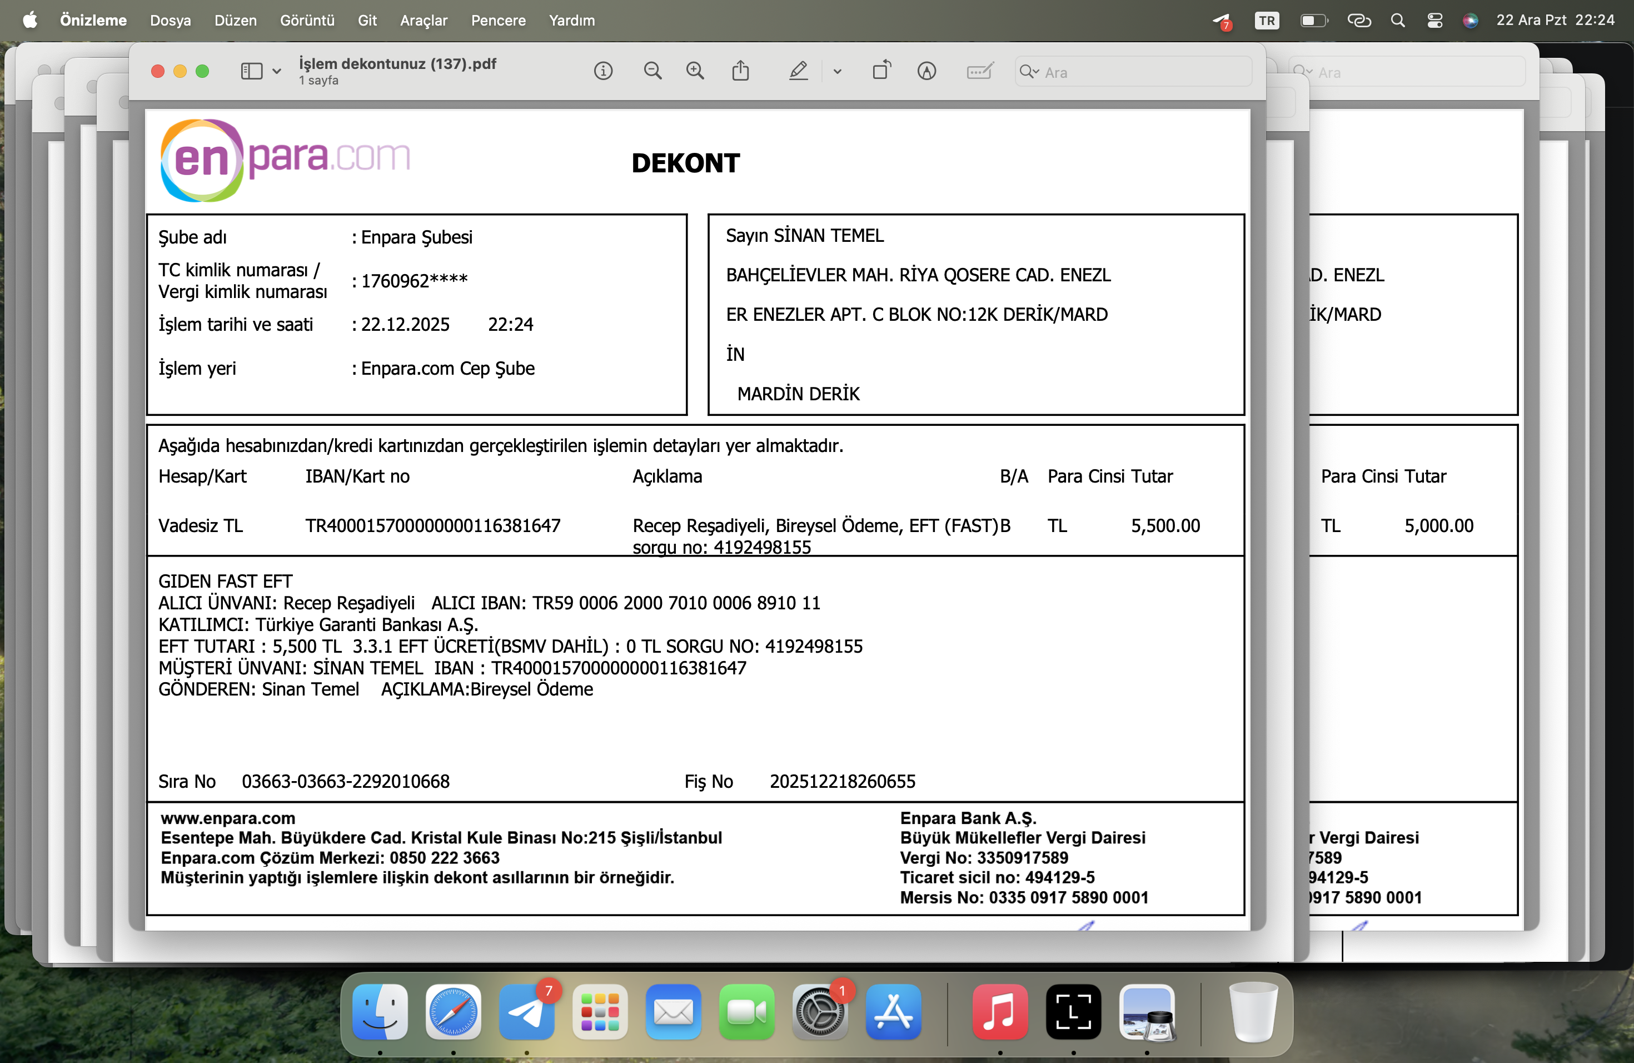
Task: Open the Git menu
Action: coord(367,20)
